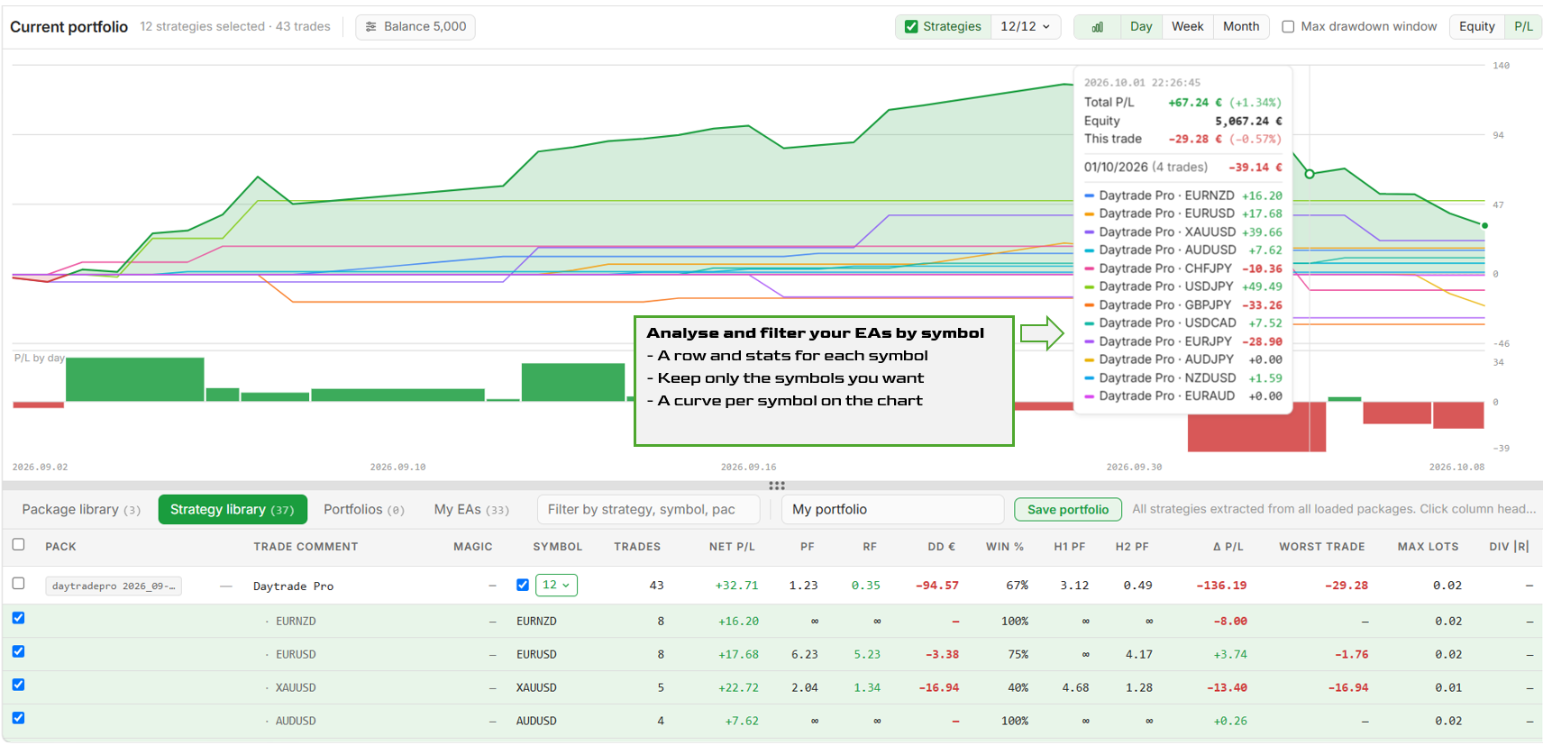Screen dimensions: 1543x745
Task: Grab the panel divider handle dots
Action: tap(777, 486)
